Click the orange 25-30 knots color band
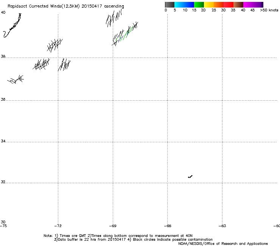Viewport: 280px width, 246px height. [219, 5]
